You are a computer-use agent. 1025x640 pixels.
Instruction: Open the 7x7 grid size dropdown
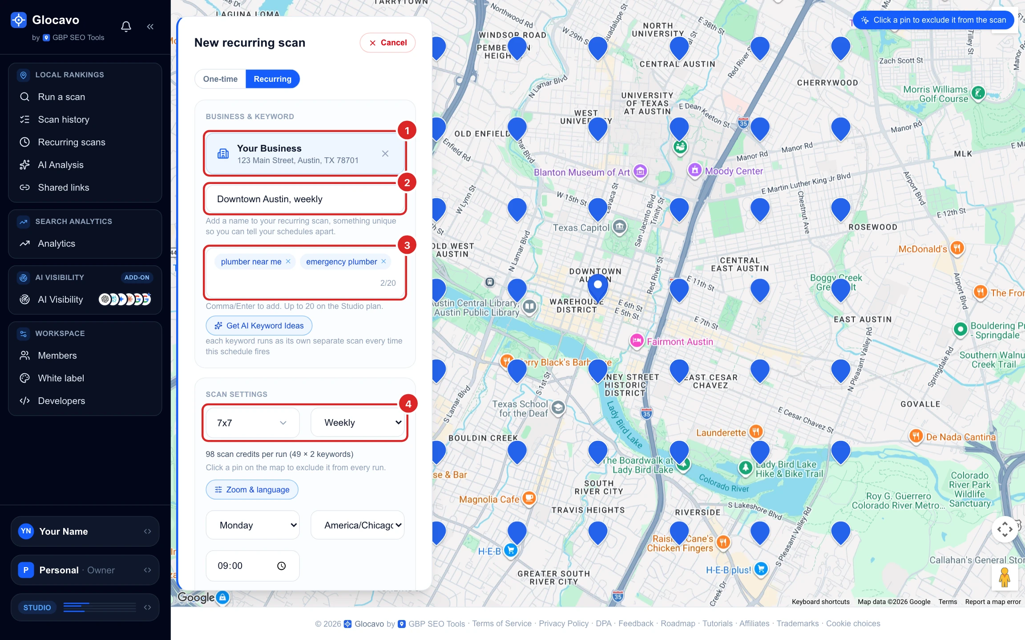(x=252, y=423)
